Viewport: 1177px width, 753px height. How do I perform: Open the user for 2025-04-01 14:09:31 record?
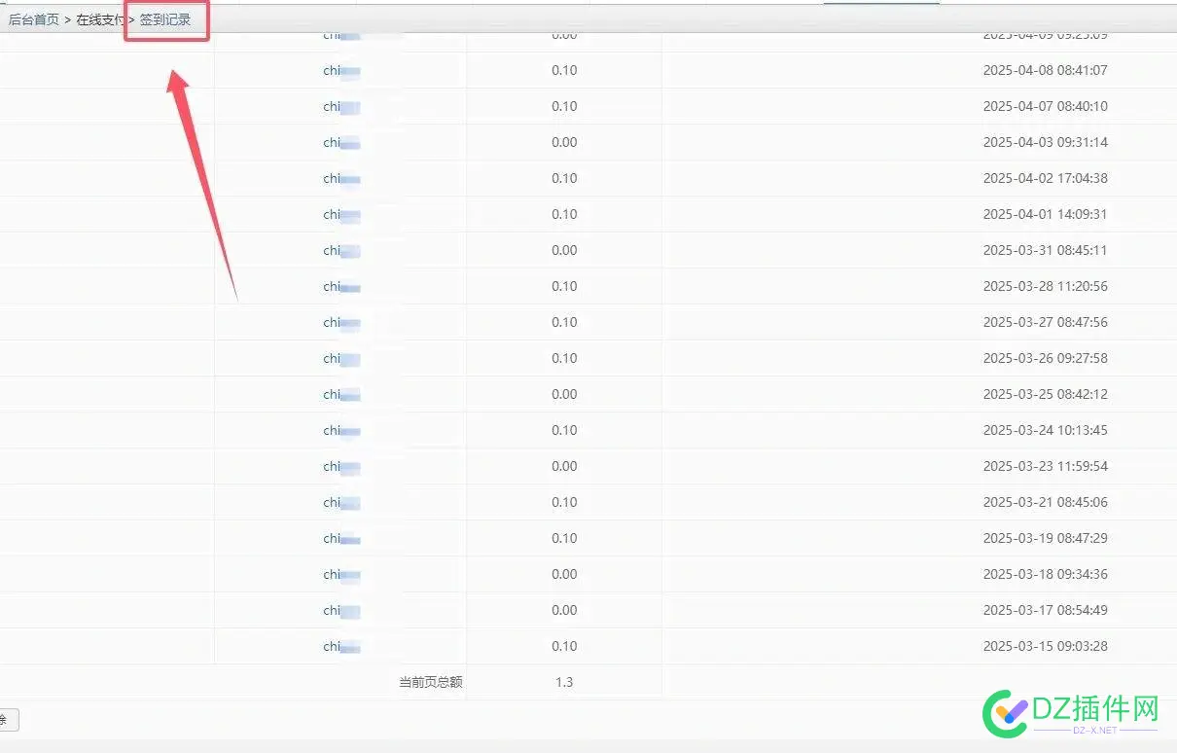(x=340, y=214)
